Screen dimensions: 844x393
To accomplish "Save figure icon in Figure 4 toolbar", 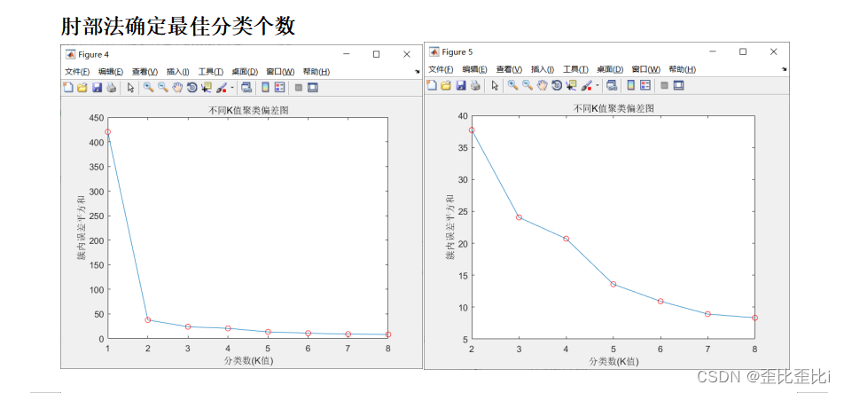I will (x=97, y=88).
